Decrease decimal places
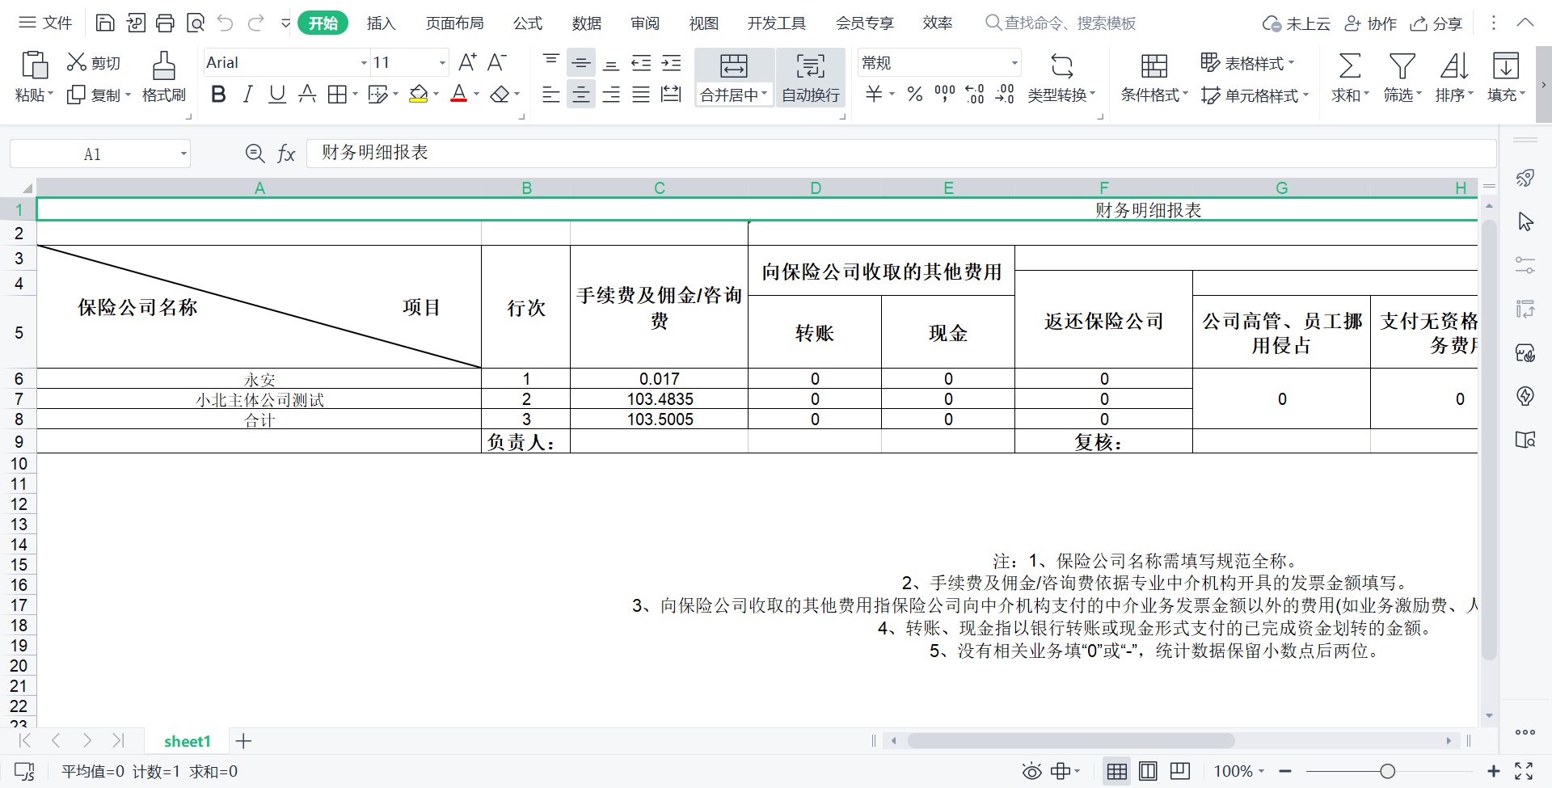Screen dimensions: 1552x788 pos(1005,95)
